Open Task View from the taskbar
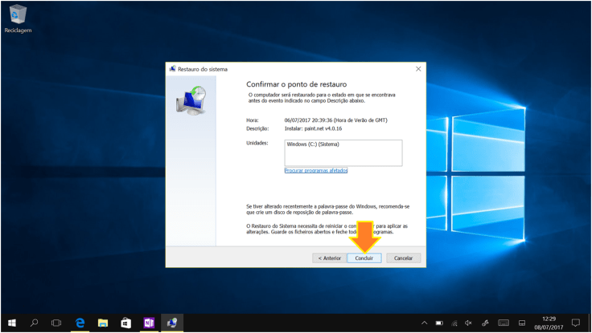This screenshot has width=592, height=333. coord(56,323)
